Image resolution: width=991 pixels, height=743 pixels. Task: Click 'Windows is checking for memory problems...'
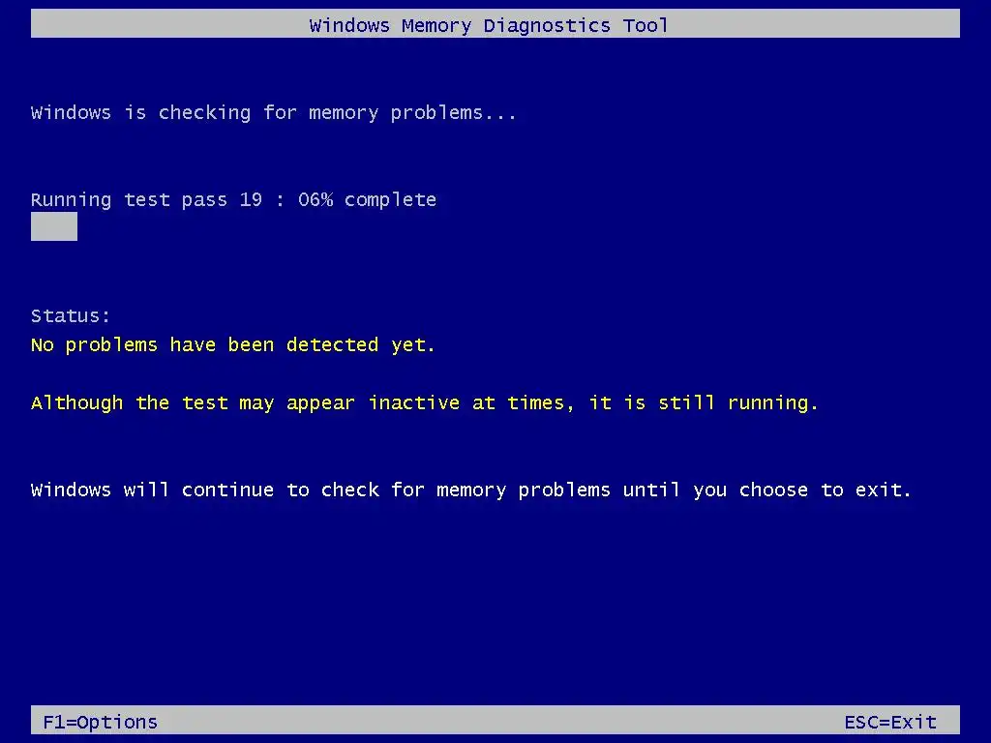click(274, 113)
